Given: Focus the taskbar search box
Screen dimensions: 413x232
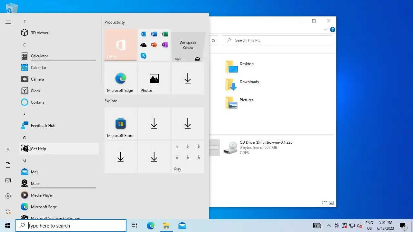Looking at the screenshot, I should click(x=71, y=226).
